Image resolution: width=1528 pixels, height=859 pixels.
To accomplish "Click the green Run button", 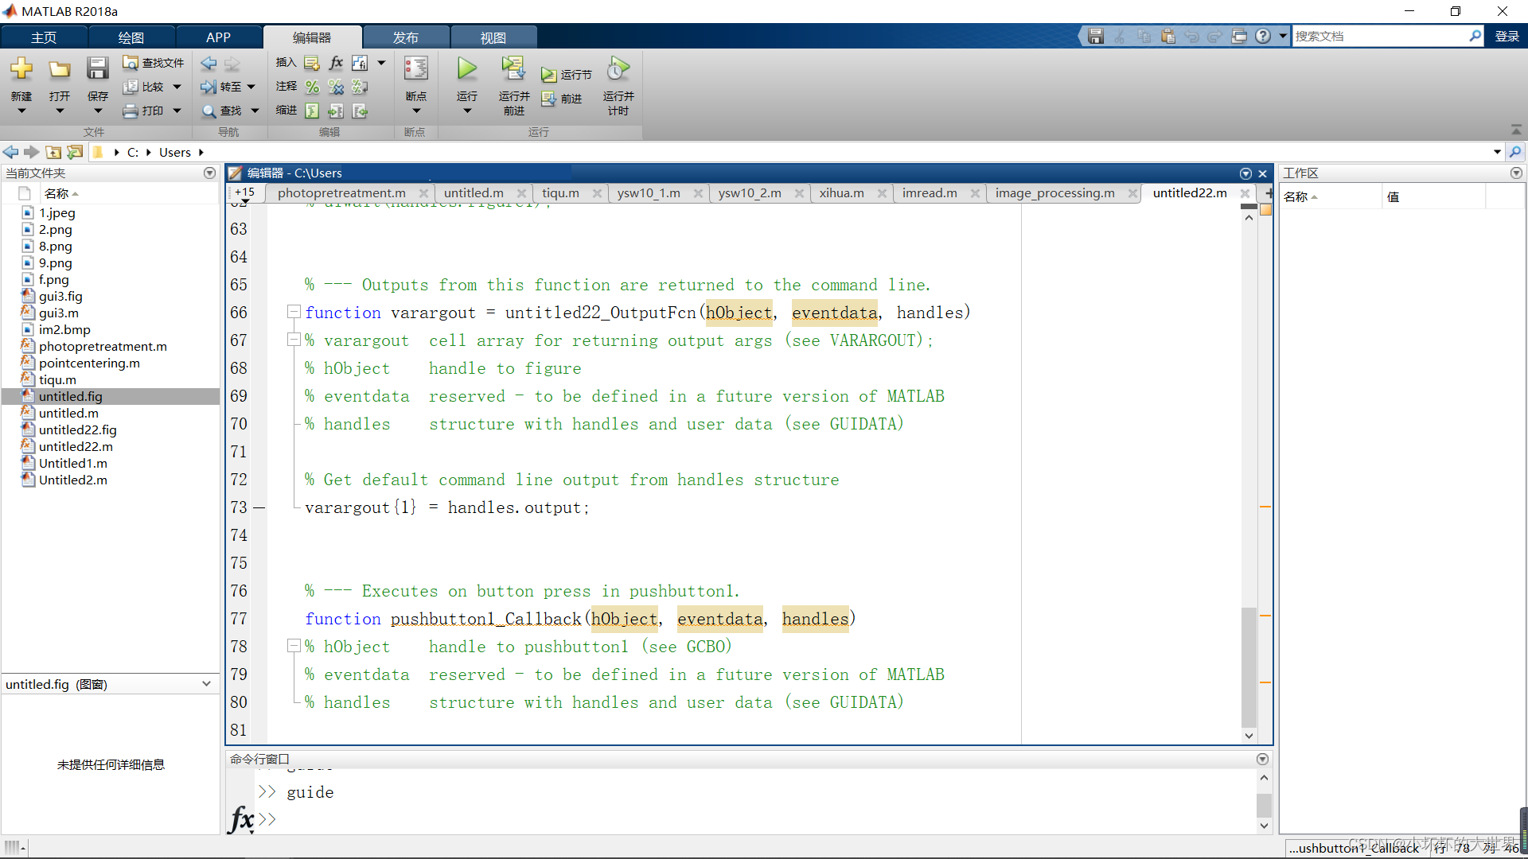I will tap(467, 69).
